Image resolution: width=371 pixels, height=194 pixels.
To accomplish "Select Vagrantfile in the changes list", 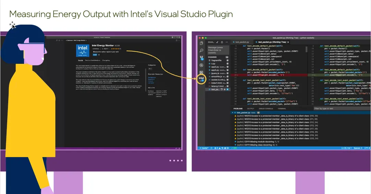I will click(218, 60).
